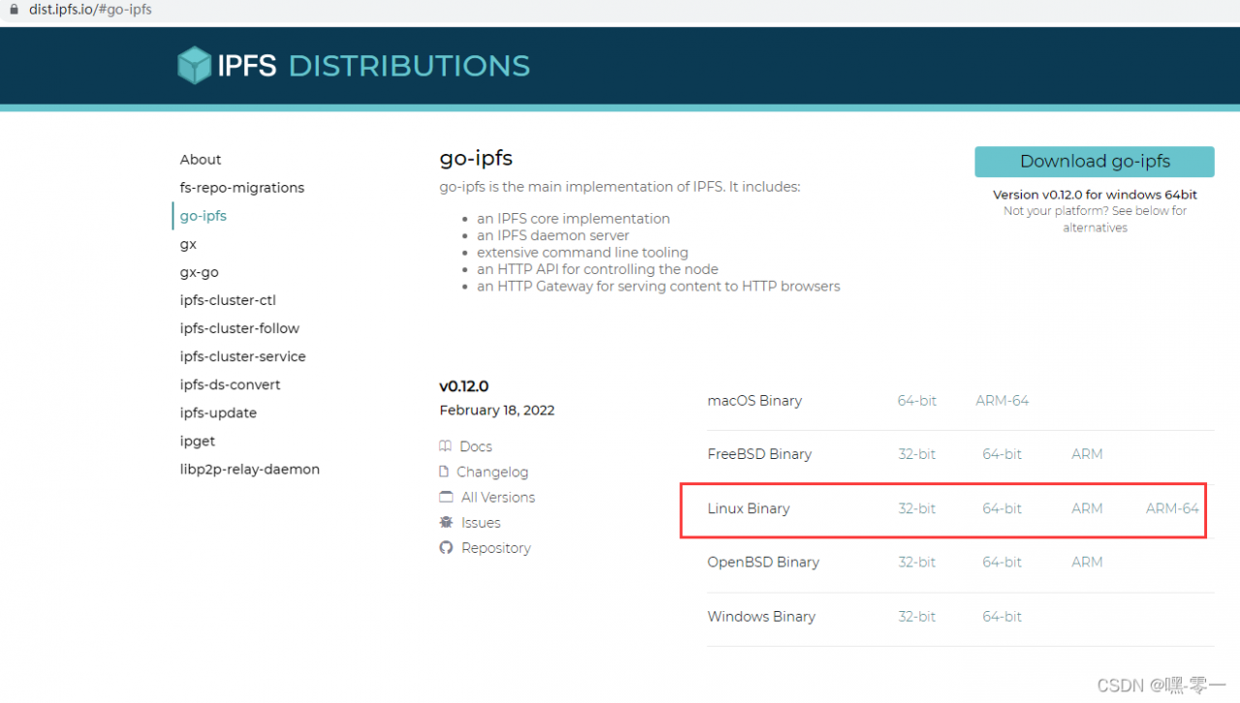Click the All Versions folder icon
The image size is (1240, 703).
446,497
